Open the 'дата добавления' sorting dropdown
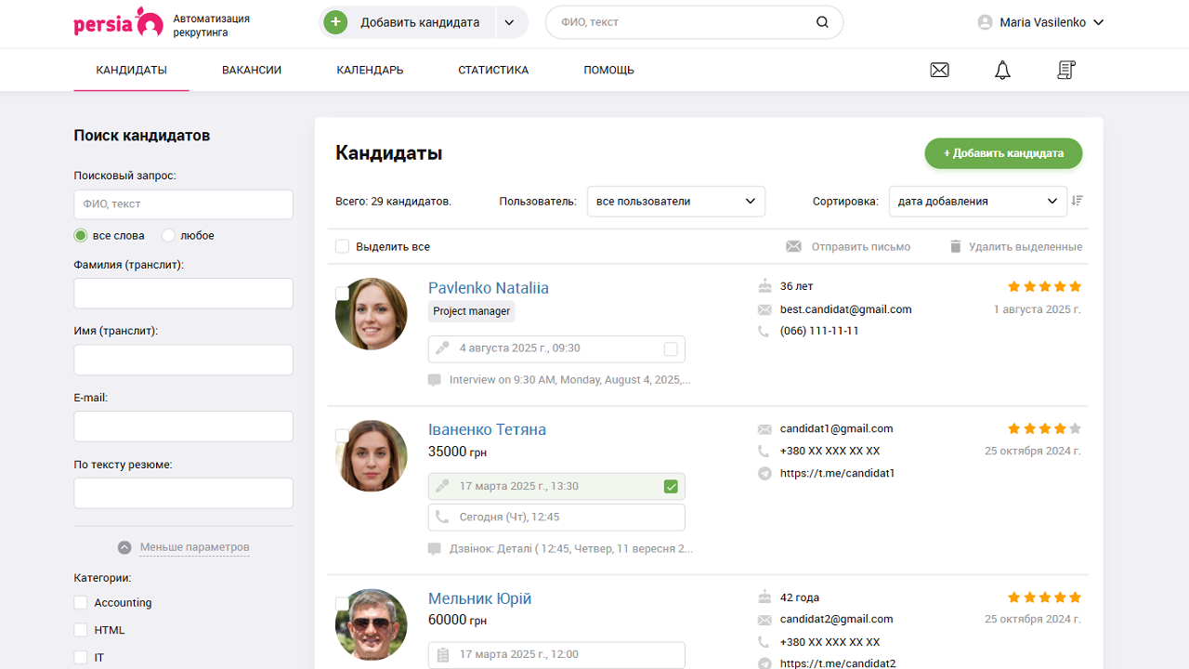The width and height of the screenshot is (1189, 669). (x=977, y=201)
